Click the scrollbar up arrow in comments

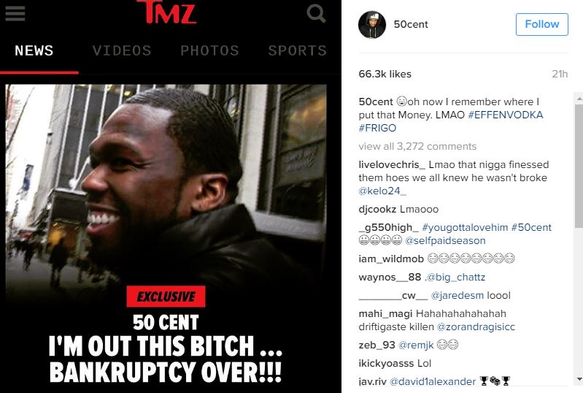pos(579,99)
